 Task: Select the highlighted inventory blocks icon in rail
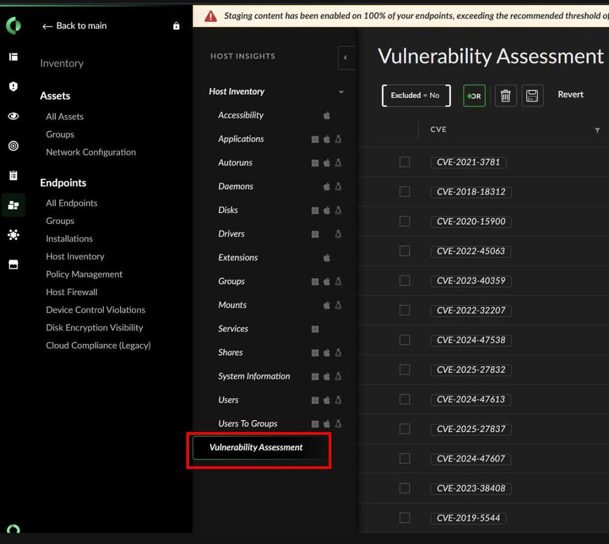click(x=13, y=205)
